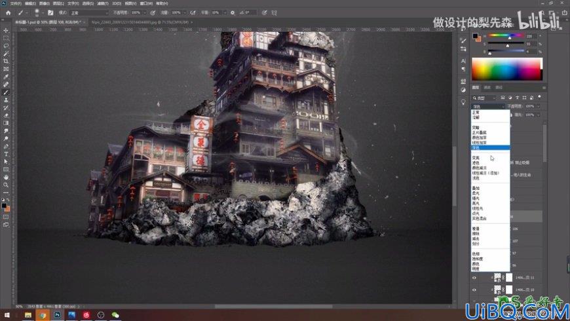Switch to the 通道 tab
570x321 pixels.
point(487,88)
